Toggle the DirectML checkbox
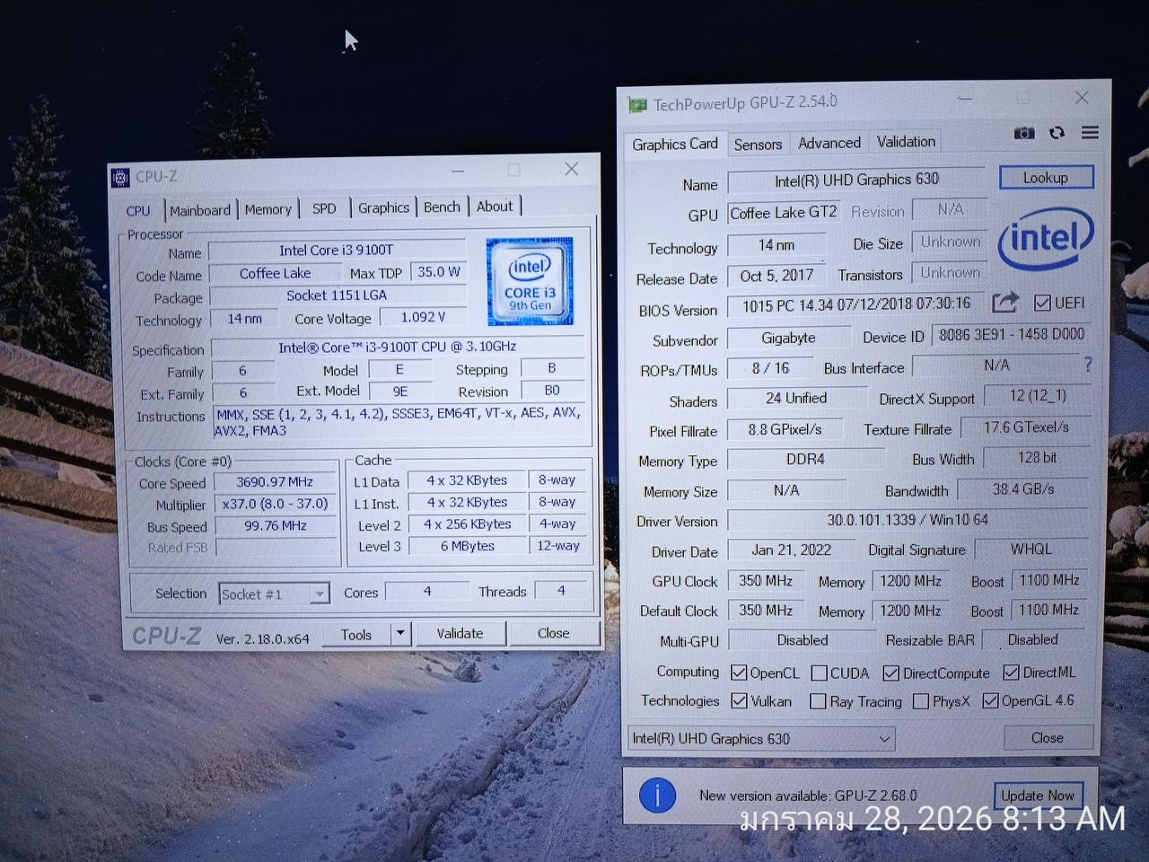 point(1011,672)
